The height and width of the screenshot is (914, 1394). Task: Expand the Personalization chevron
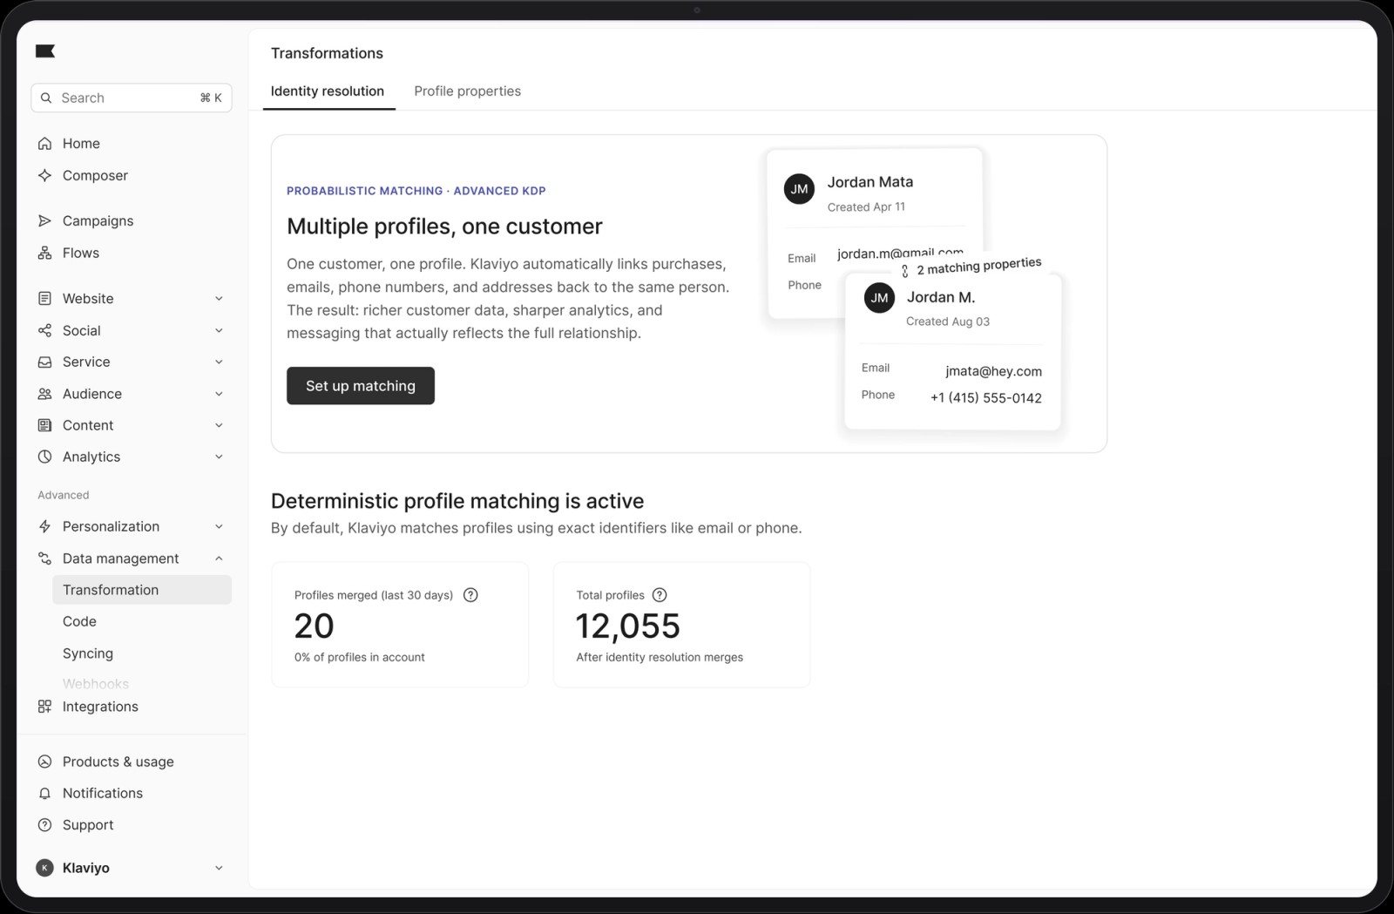pos(219,526)
